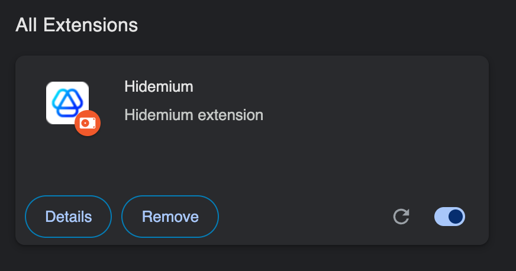This screenshot has width=516, height=271.
Task: Reload the Hidemium extension
Action: [401, 217]
